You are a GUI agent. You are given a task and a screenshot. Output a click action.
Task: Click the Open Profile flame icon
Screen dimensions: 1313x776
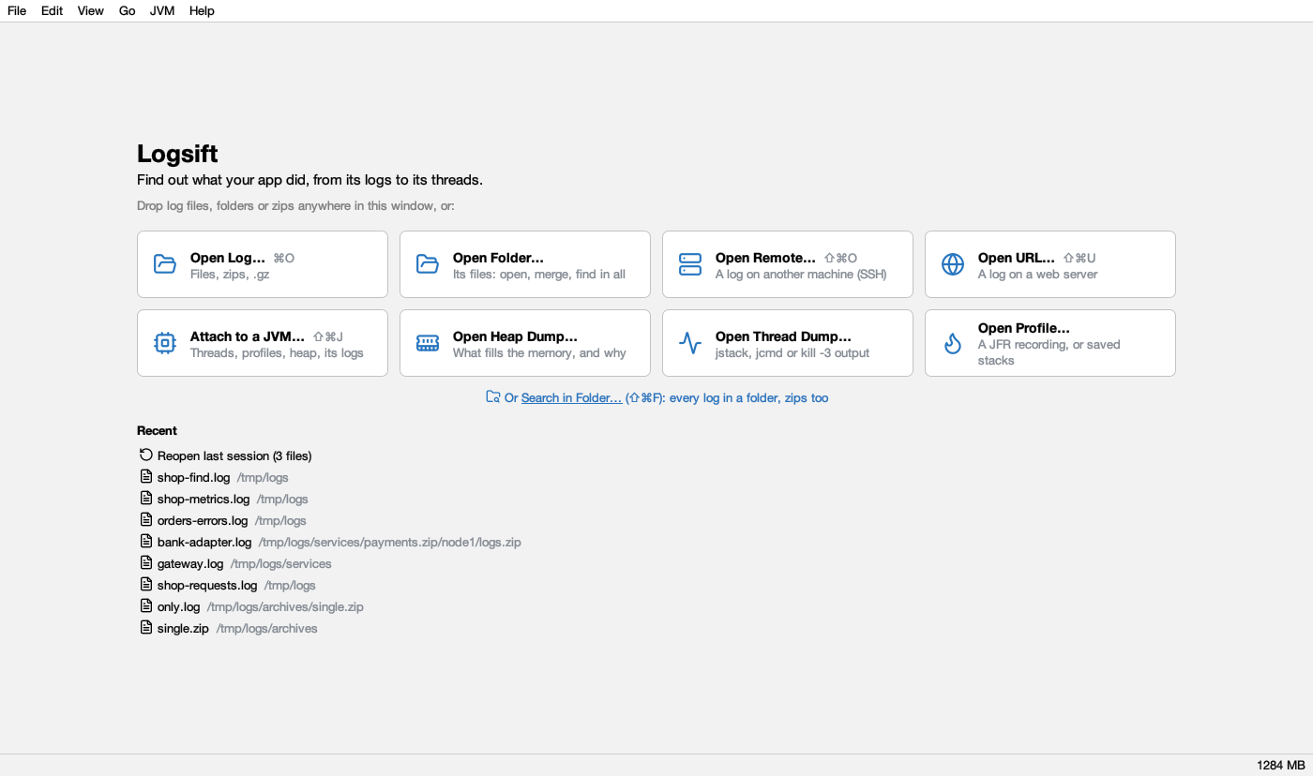[x=953, y=343]
